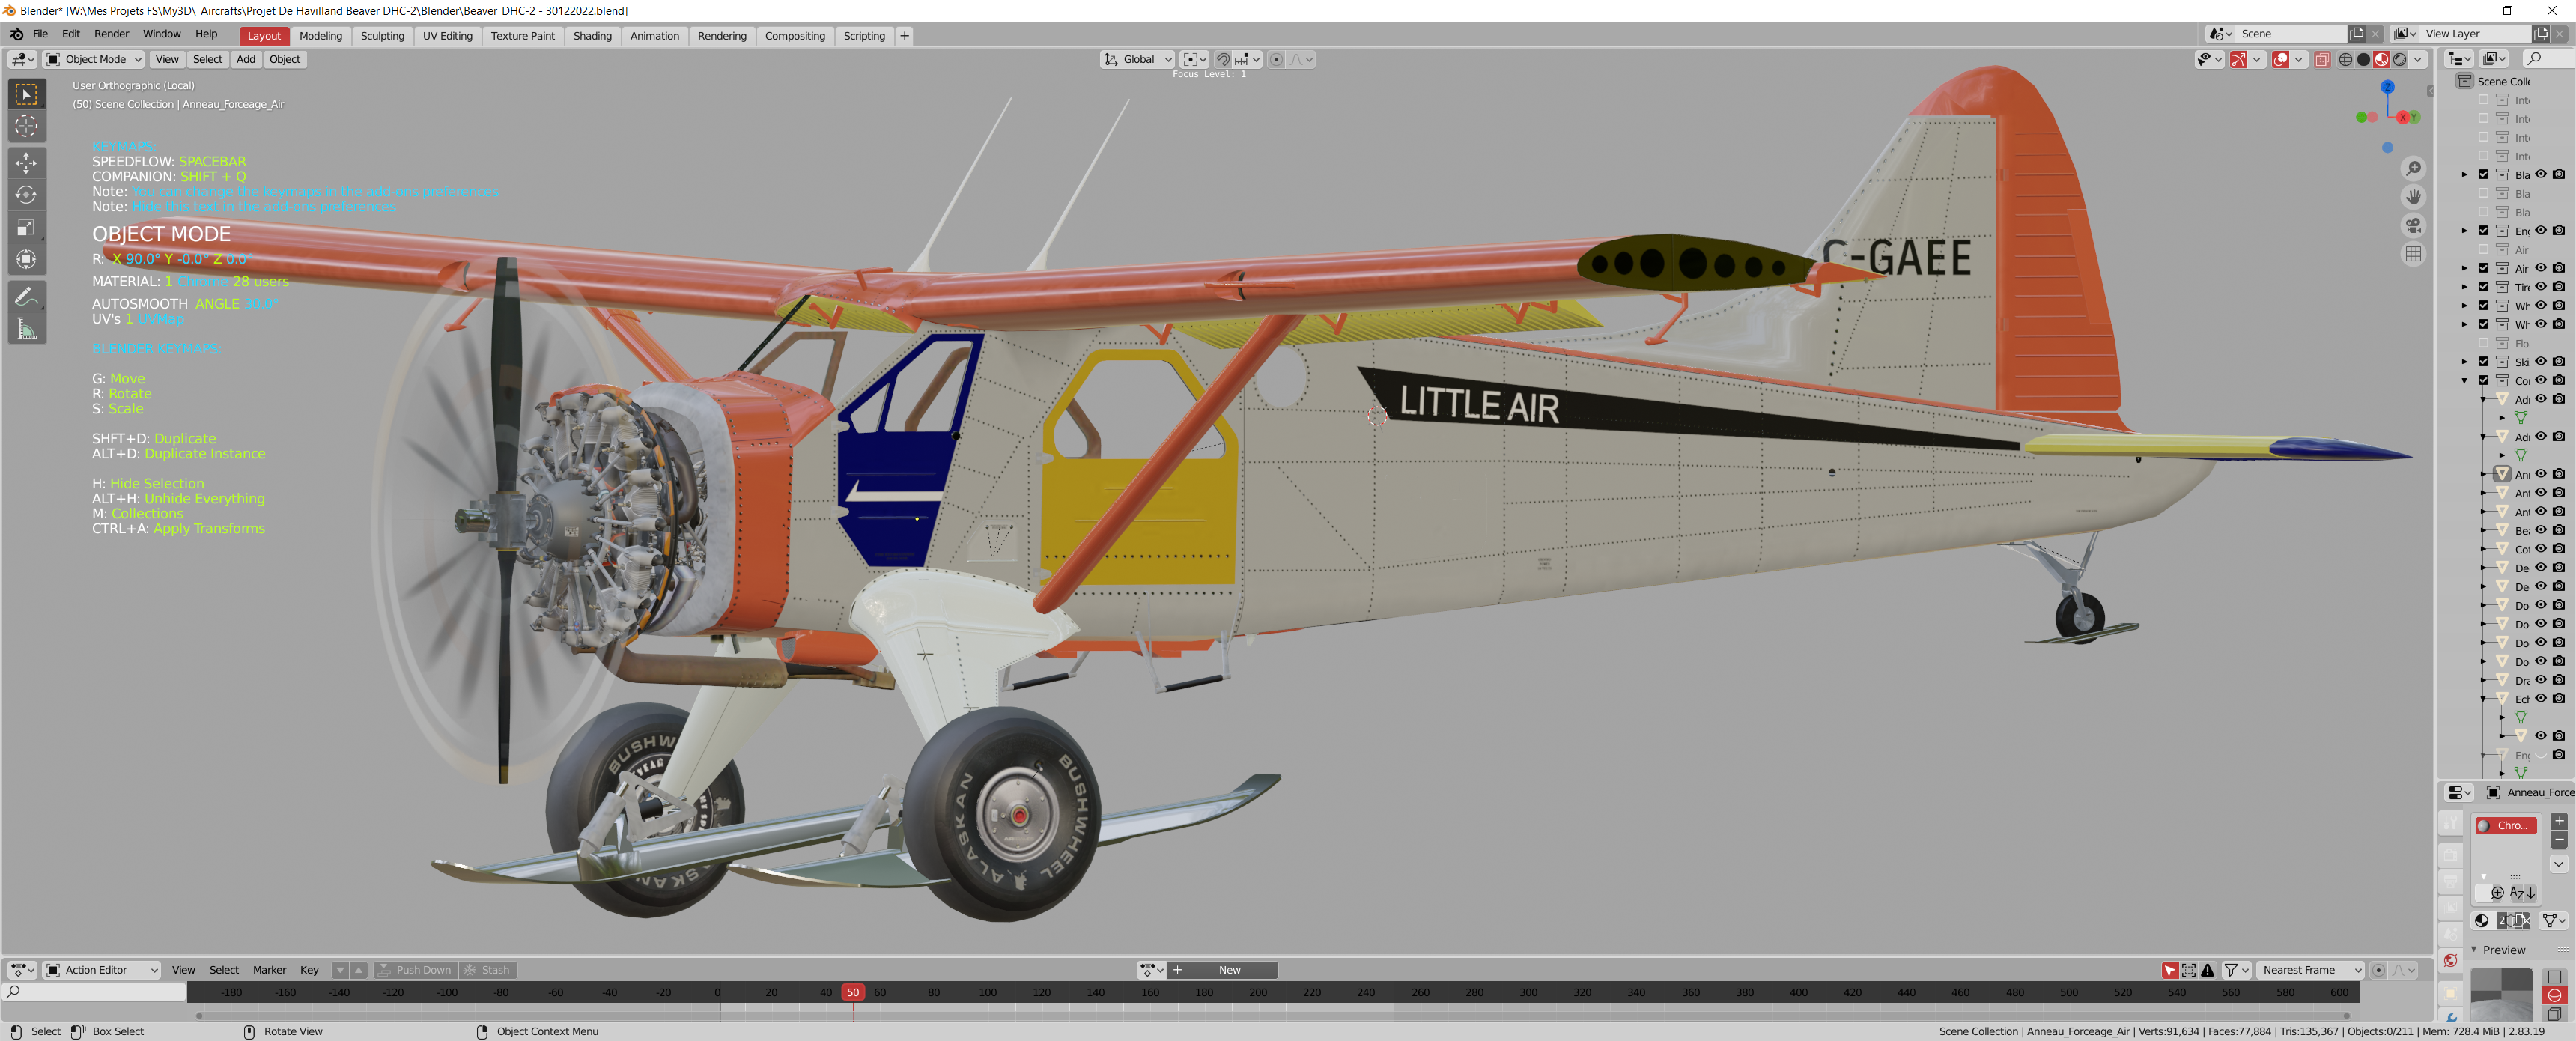
Task: Open the World properties tab icon
Action: [2450, 961]
